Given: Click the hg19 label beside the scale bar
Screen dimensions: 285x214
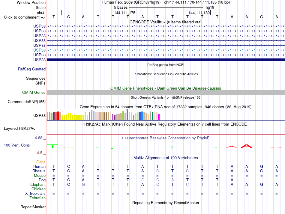Looking at the screenshot, I should coord(210,7).
